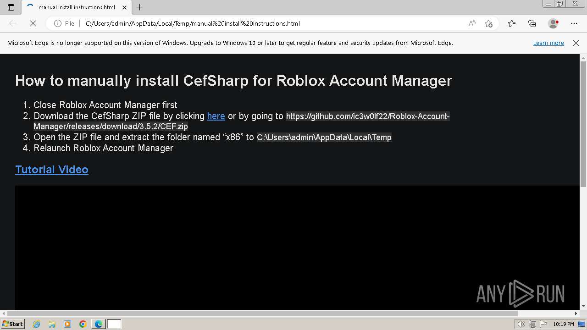The width and height of the screenshot is (587, 330).
Task: Dismiss the Edge unsupported notification bar
Action: (x=576, y=43)
